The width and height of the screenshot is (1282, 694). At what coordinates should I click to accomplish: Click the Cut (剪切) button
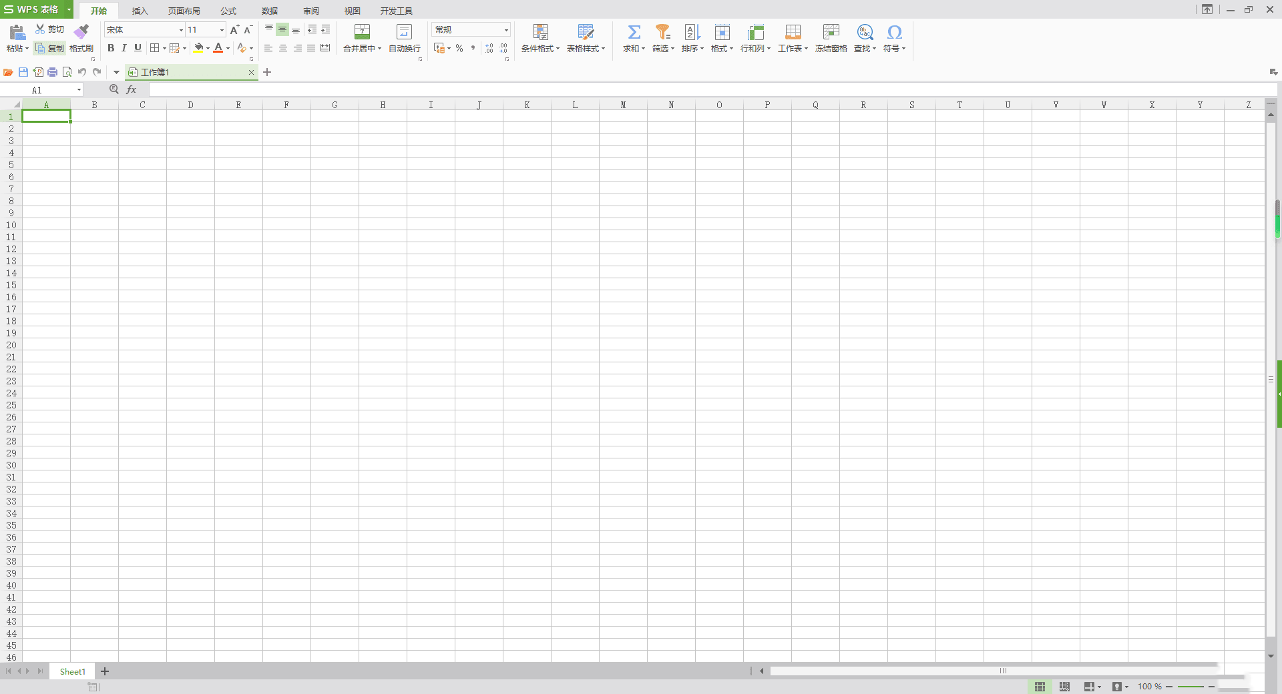click(50, 29)
